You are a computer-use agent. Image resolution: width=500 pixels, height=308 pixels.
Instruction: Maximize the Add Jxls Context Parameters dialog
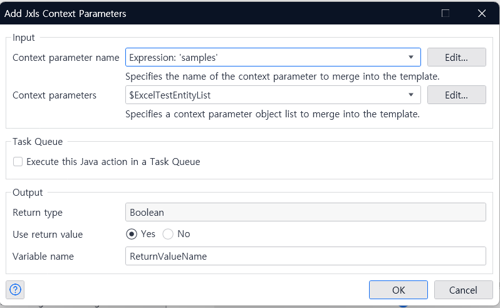445,13
